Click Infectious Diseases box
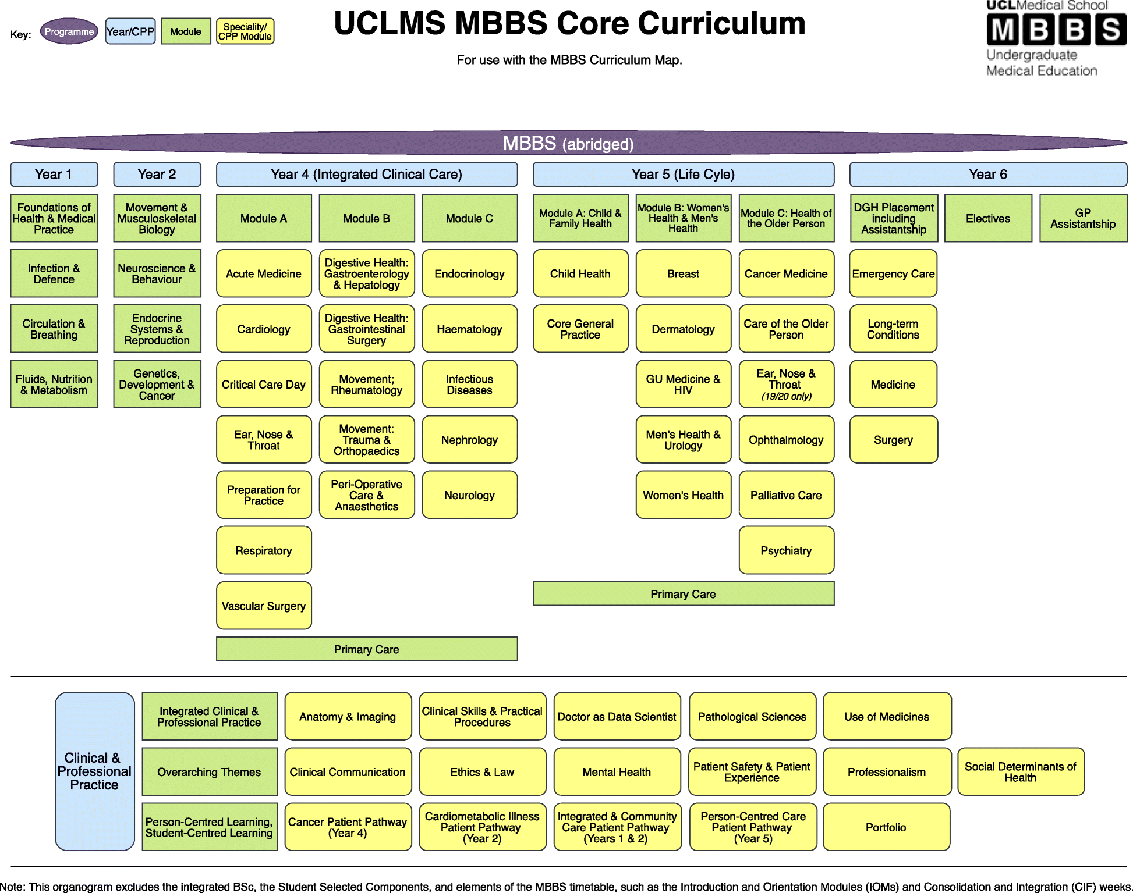Viewport: 1133px width, 893px height. click(x=470, y=384)
